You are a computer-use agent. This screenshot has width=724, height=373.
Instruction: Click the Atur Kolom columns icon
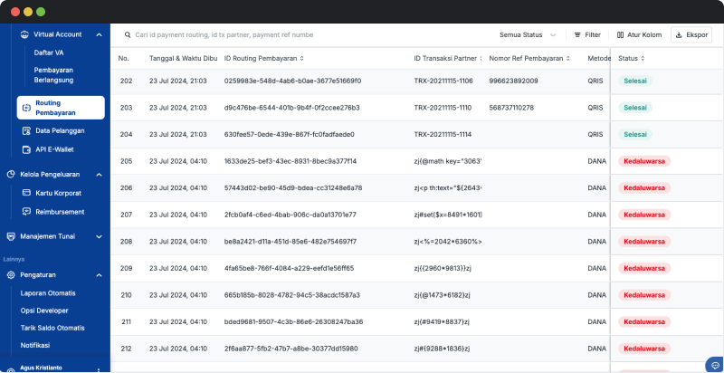pos(620,35)
